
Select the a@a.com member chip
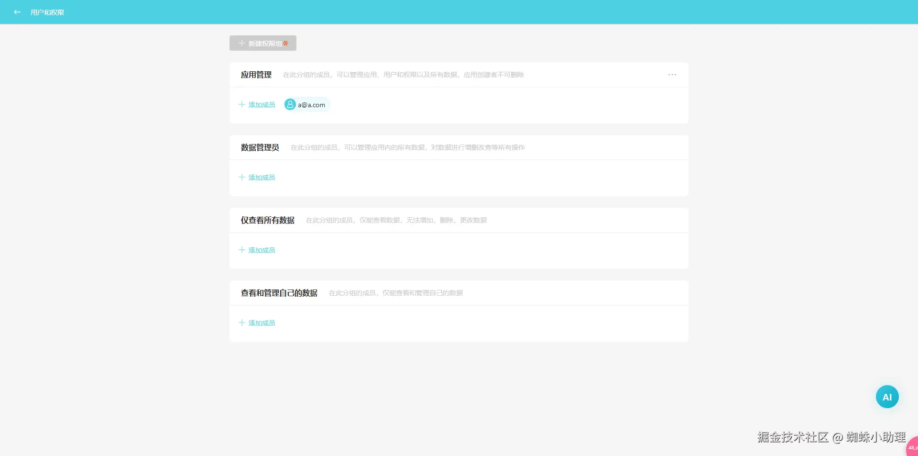click(307, 105)
